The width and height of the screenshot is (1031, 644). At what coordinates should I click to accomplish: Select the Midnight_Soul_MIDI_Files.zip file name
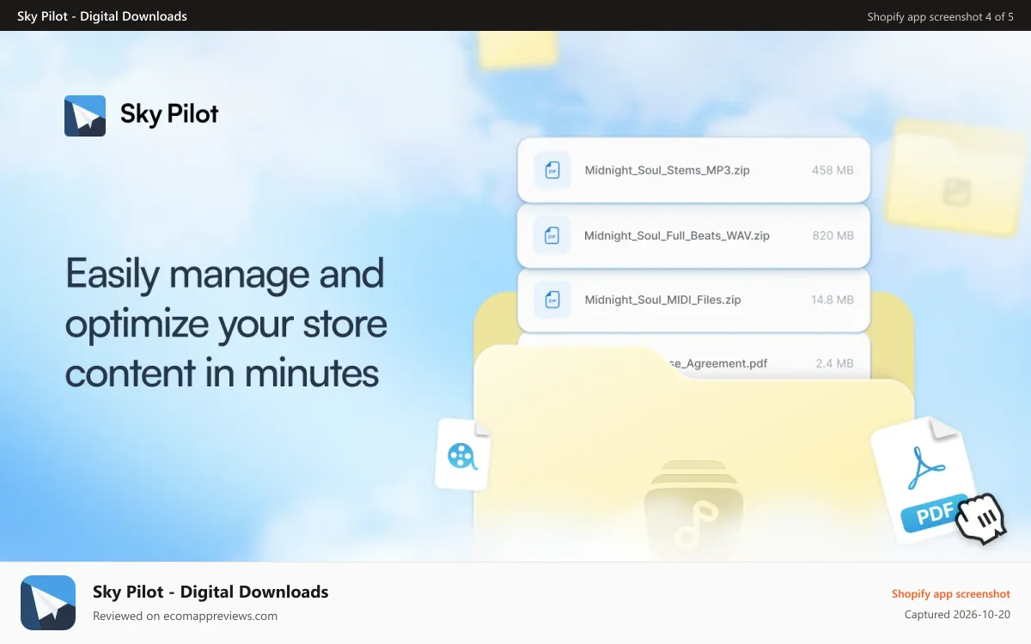pyautogui.click(x=663, y=300)
